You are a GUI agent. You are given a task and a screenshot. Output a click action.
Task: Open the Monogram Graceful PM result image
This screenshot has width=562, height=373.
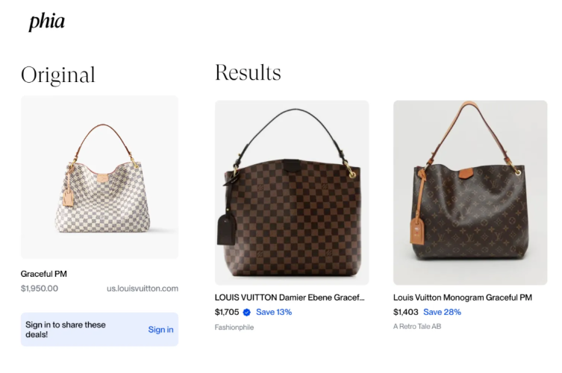tap(470, 192)
